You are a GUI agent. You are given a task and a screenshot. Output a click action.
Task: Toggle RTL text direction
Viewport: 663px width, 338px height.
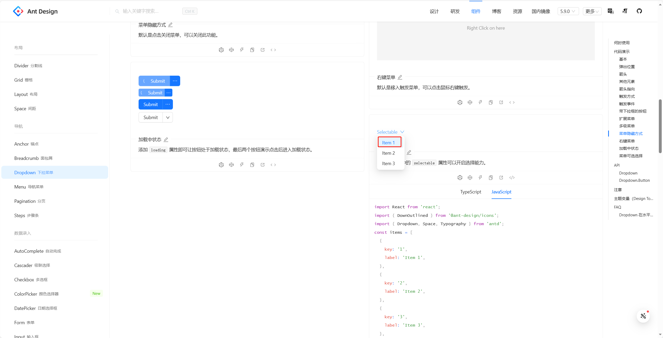tap(625, 11)
